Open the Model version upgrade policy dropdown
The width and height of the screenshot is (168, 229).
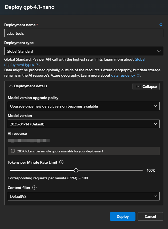[84, 106]
